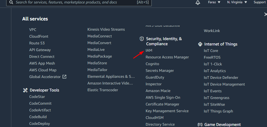Viewport: 267px width, 127px height.
Task: Open CodeArtifact
Action: pos(40,110)
